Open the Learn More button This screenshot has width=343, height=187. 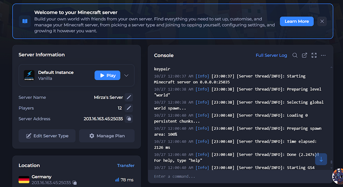297,21
